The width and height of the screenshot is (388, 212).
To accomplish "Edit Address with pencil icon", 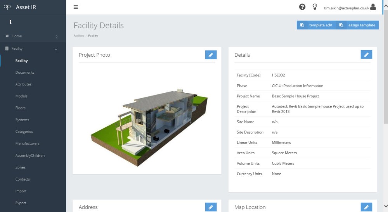I will coord(211,207).
